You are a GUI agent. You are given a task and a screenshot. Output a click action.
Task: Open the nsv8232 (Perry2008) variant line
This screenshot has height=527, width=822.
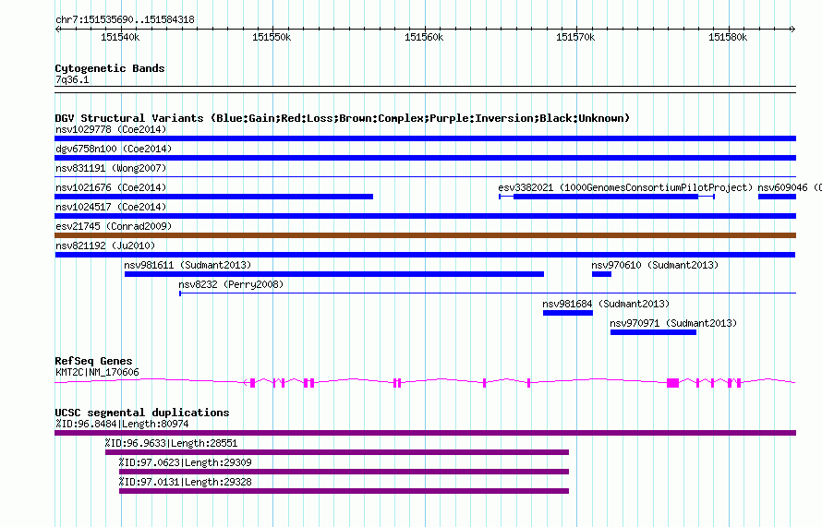(x=488, y=293)
